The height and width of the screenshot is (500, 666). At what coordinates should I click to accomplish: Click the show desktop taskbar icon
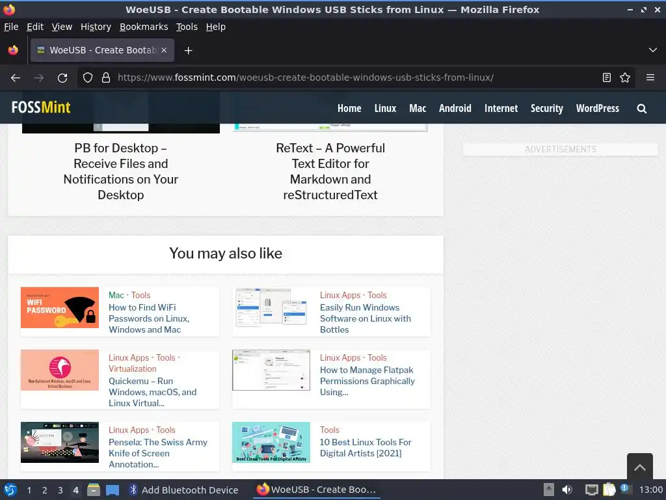point(112,490)
